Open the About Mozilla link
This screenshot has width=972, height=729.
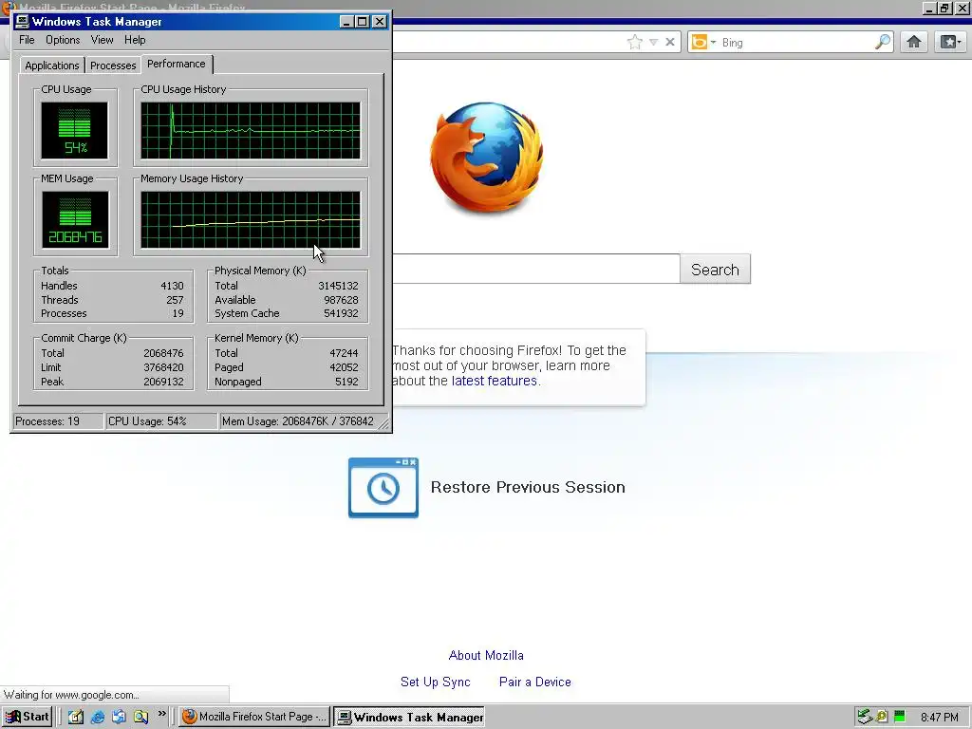pos(486,655)
